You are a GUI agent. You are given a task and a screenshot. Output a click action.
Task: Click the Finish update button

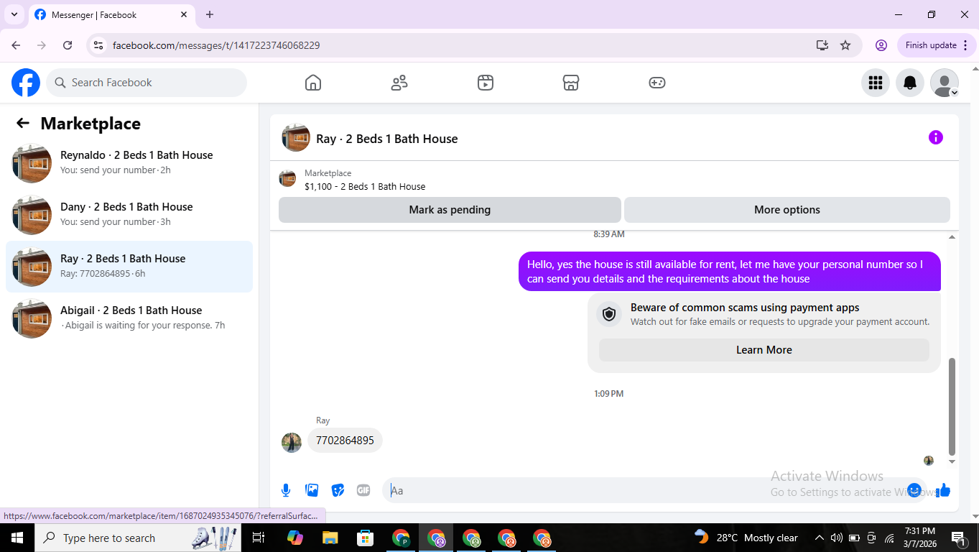[x=931, y=45]
